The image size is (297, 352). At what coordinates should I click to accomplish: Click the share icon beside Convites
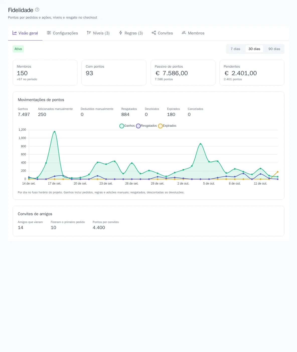click(x=154, y=33)
